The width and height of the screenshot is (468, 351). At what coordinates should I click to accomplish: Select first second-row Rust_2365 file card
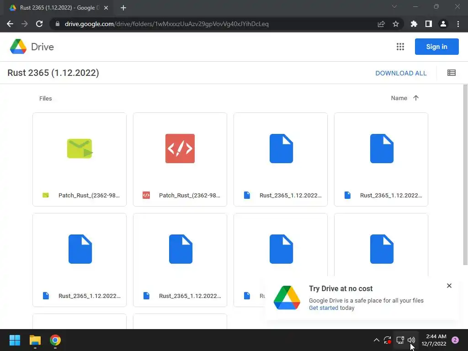pyautogui.click(x=80, y=260)
